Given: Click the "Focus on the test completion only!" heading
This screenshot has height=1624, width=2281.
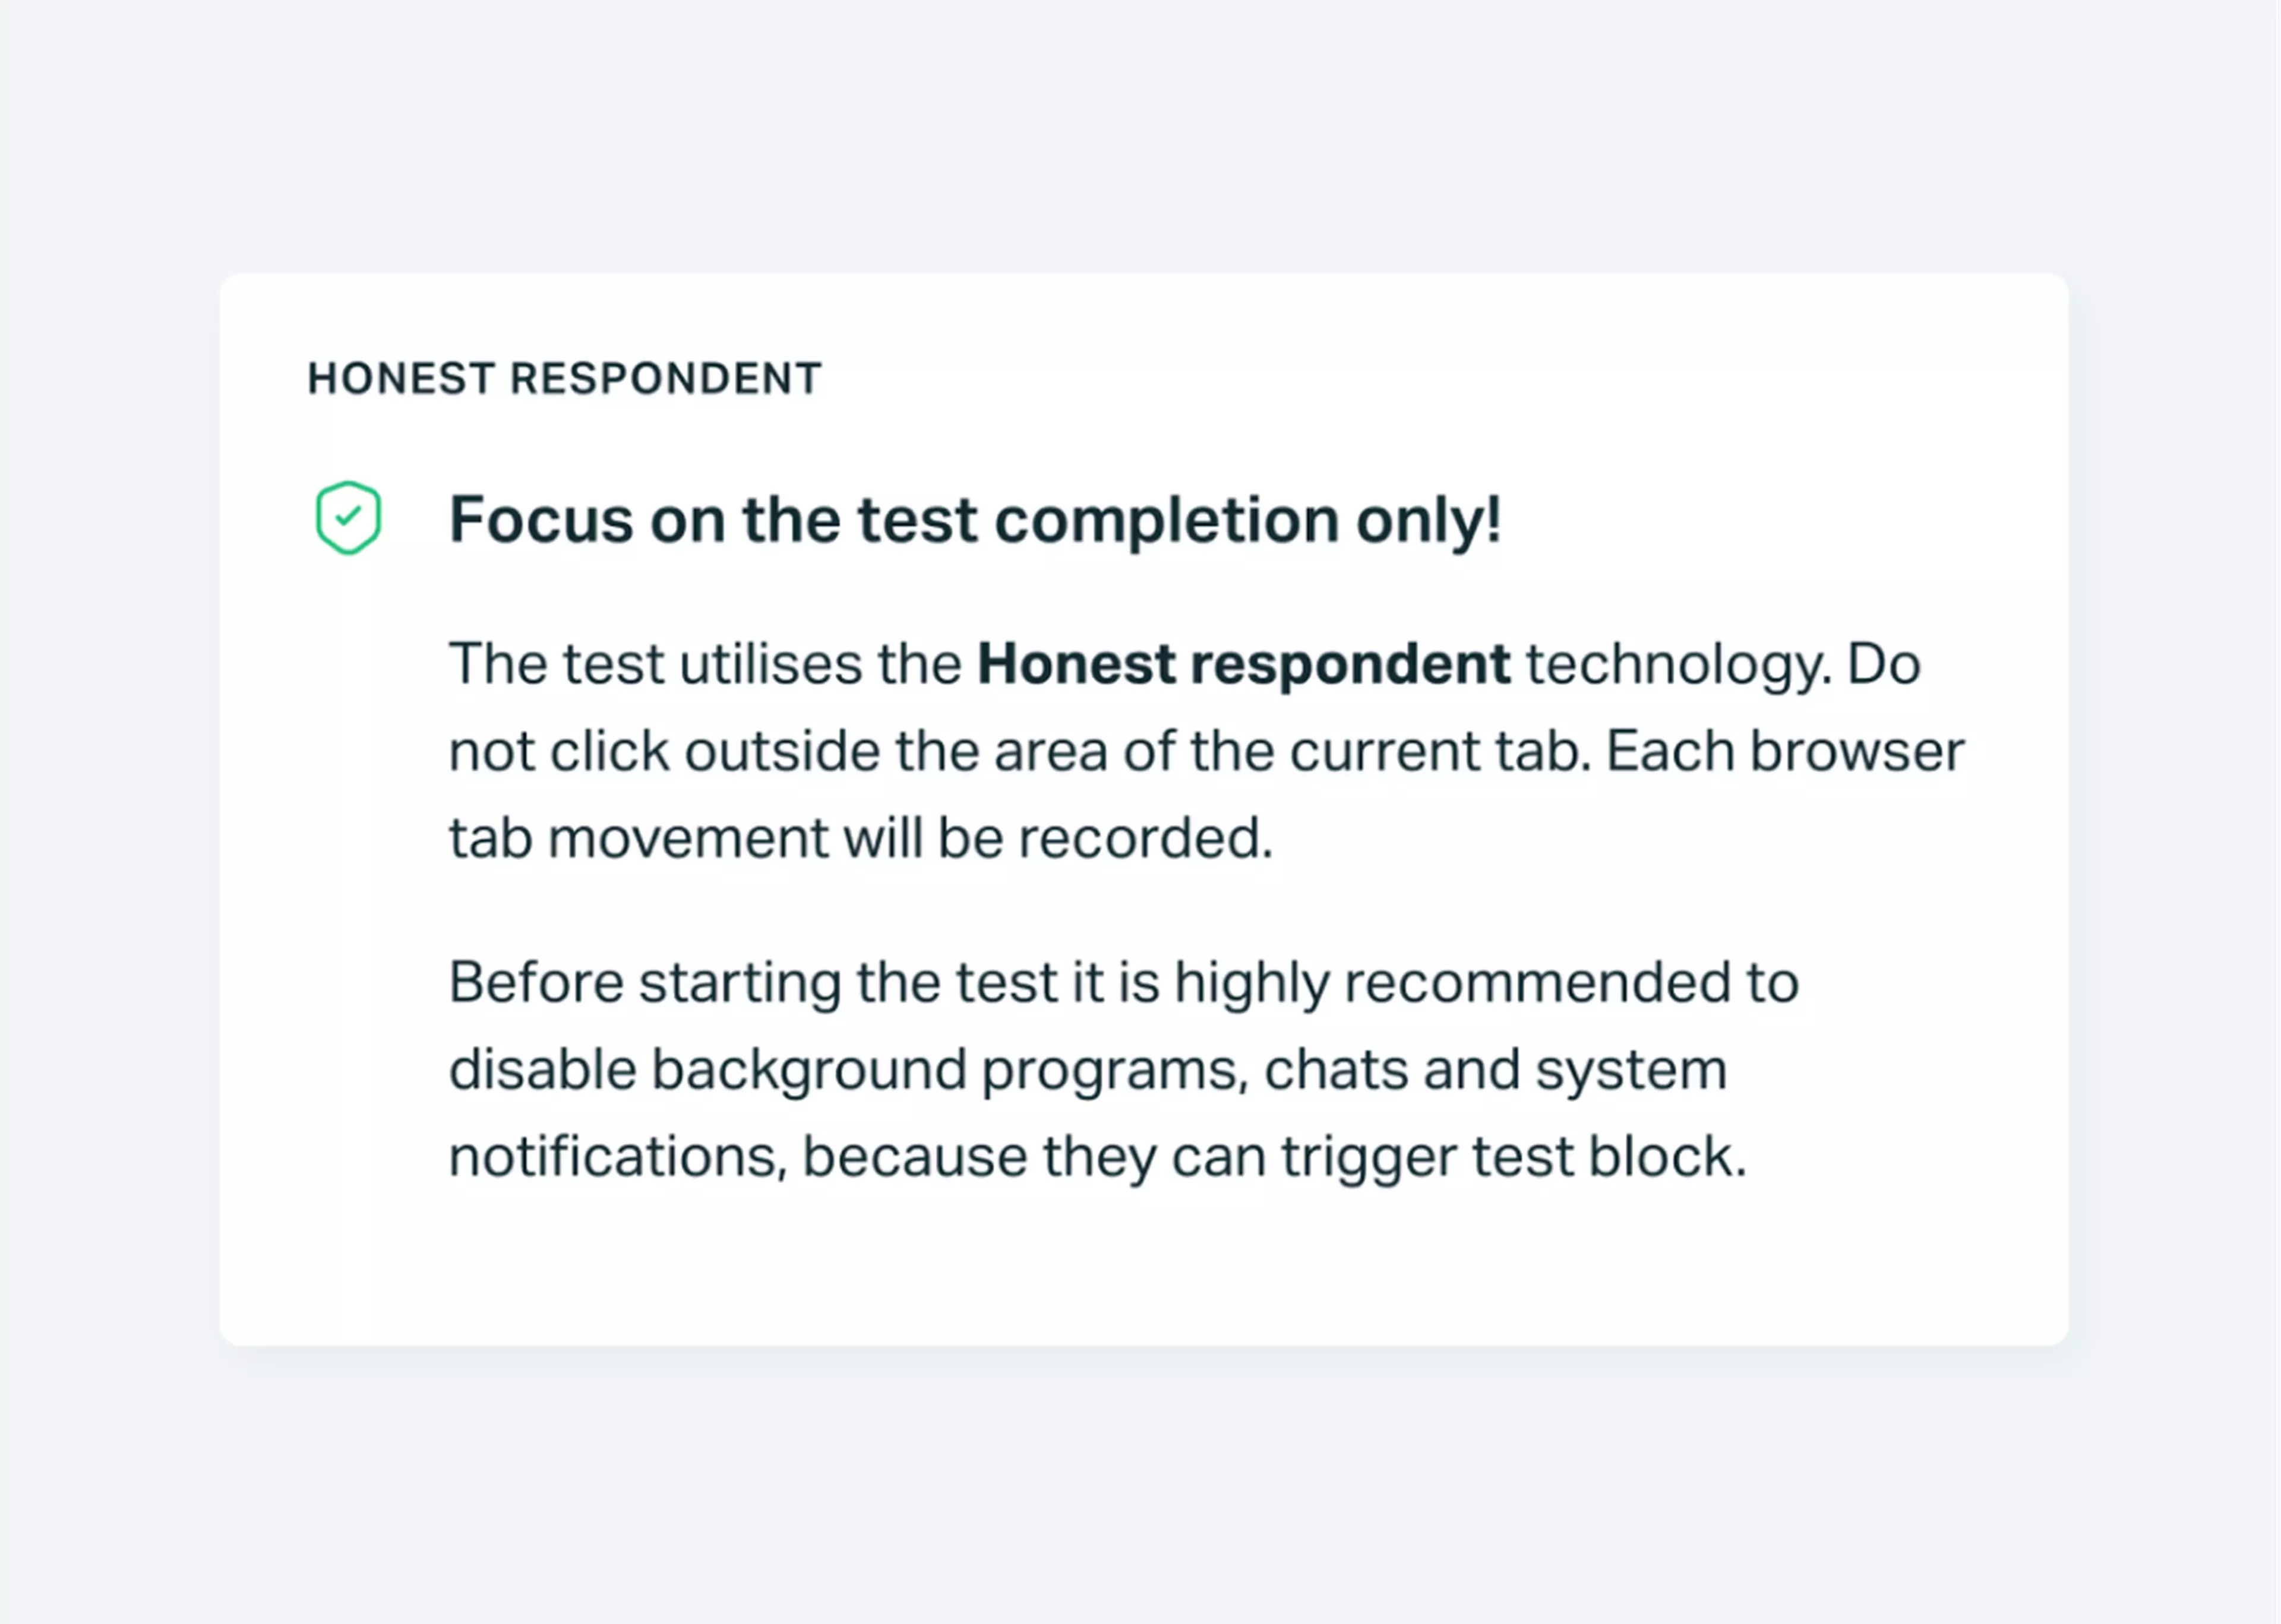Looking at the screenshot, I should pos(974,520).
